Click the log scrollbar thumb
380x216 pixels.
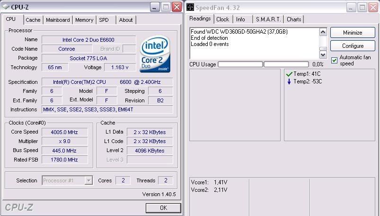pyautogui.click(x=323, y=49)
